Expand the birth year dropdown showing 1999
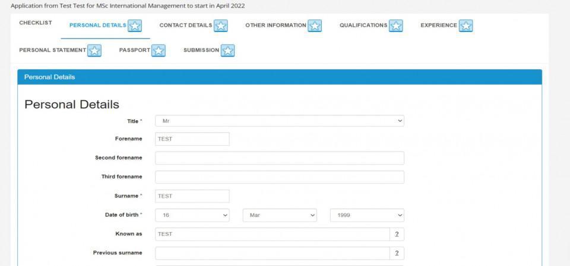Image resolution: width=570 pixels, height=266 pixels. point(367,215)
